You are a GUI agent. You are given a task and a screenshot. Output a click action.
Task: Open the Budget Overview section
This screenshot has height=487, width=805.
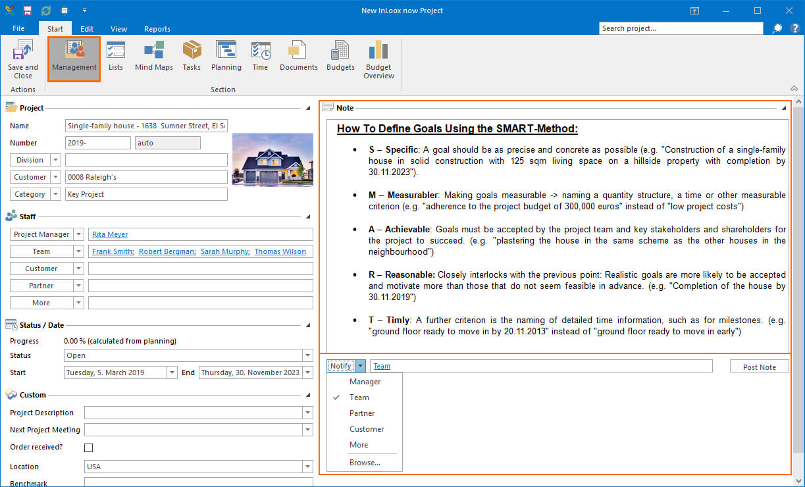tap(379, 61)
